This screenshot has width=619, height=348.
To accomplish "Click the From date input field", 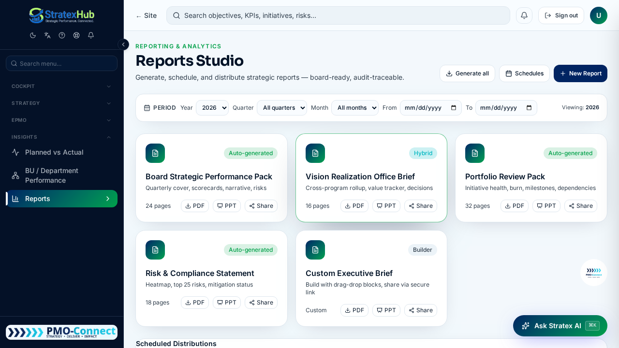I will tap(431, 108).
